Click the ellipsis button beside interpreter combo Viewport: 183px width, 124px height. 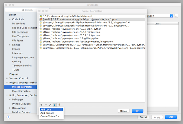coord(176,16)
